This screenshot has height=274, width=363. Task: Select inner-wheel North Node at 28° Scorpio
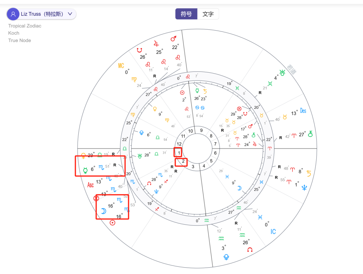click(x=149, y=184)
